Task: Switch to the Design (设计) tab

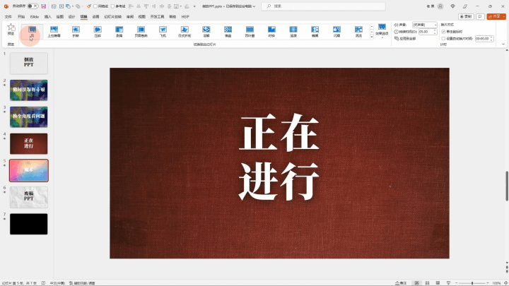Action: coord(71,16)
